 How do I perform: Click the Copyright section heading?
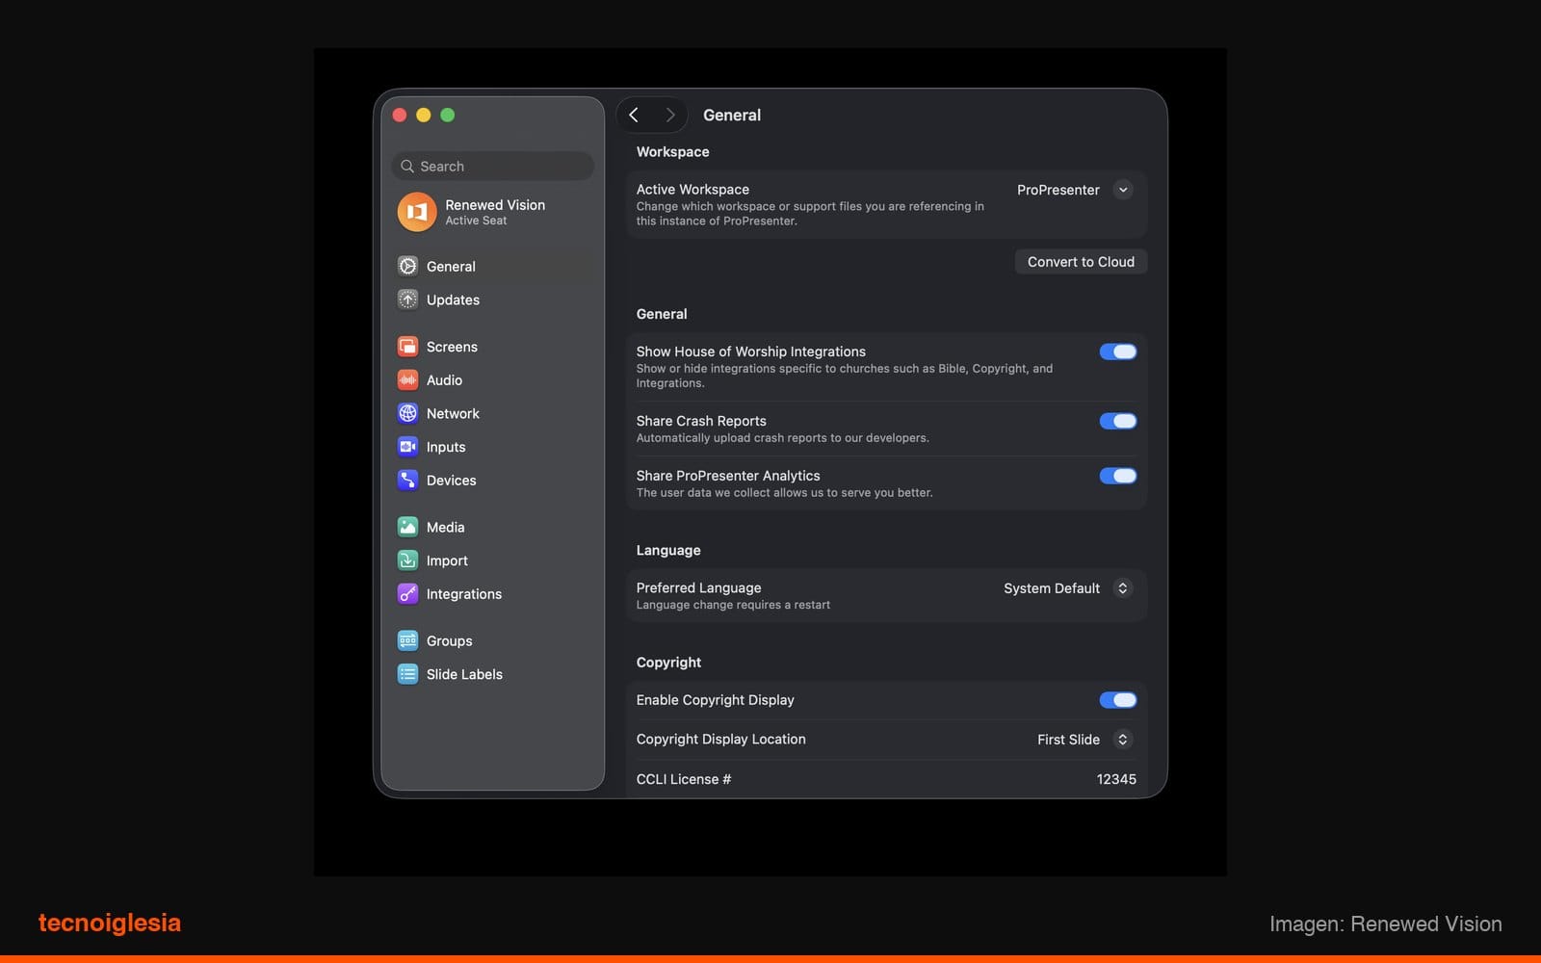pyautogui.click(x=668, y=663)
